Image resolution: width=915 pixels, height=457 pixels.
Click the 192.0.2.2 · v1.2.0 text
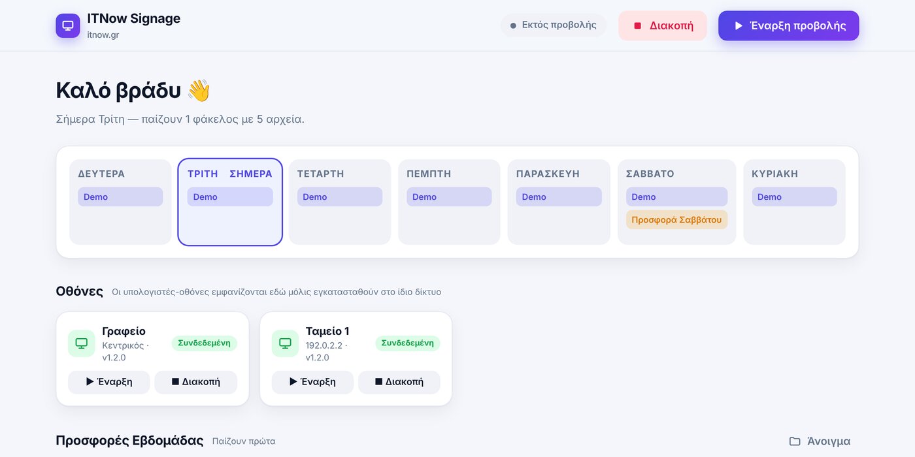coord(327,351)
